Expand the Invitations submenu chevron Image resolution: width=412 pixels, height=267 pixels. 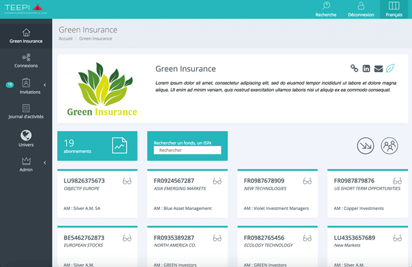coord(45,85)
